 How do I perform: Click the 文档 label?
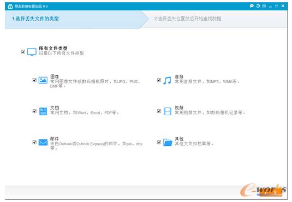point(55,108)
